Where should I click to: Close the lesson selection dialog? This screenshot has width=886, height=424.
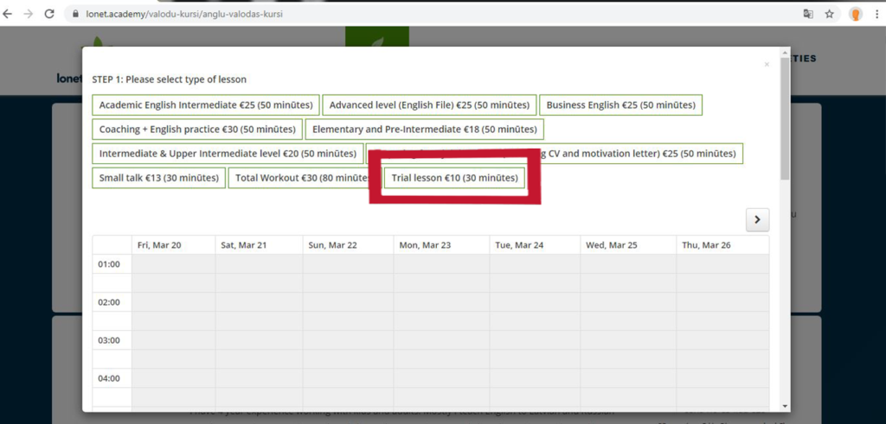767,64
